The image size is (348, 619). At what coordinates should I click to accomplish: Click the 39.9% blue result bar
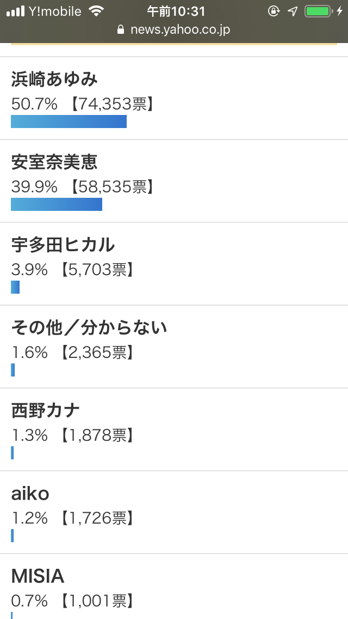(57, 204)
